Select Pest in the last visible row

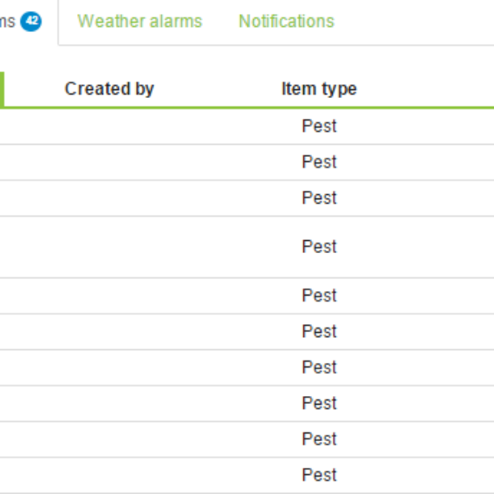coord(319,475)
